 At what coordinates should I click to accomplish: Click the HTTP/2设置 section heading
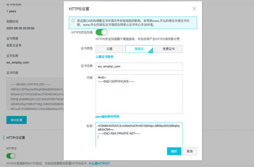[x=16, y=138]
